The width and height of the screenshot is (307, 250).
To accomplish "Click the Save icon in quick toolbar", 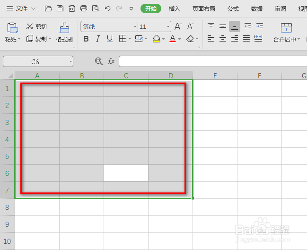I will [60, 8].
